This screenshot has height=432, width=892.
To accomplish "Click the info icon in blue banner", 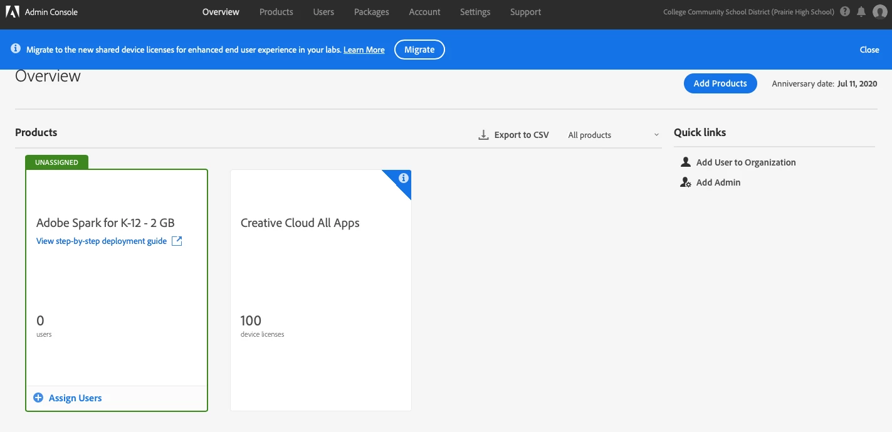I will tap(16, 48).
